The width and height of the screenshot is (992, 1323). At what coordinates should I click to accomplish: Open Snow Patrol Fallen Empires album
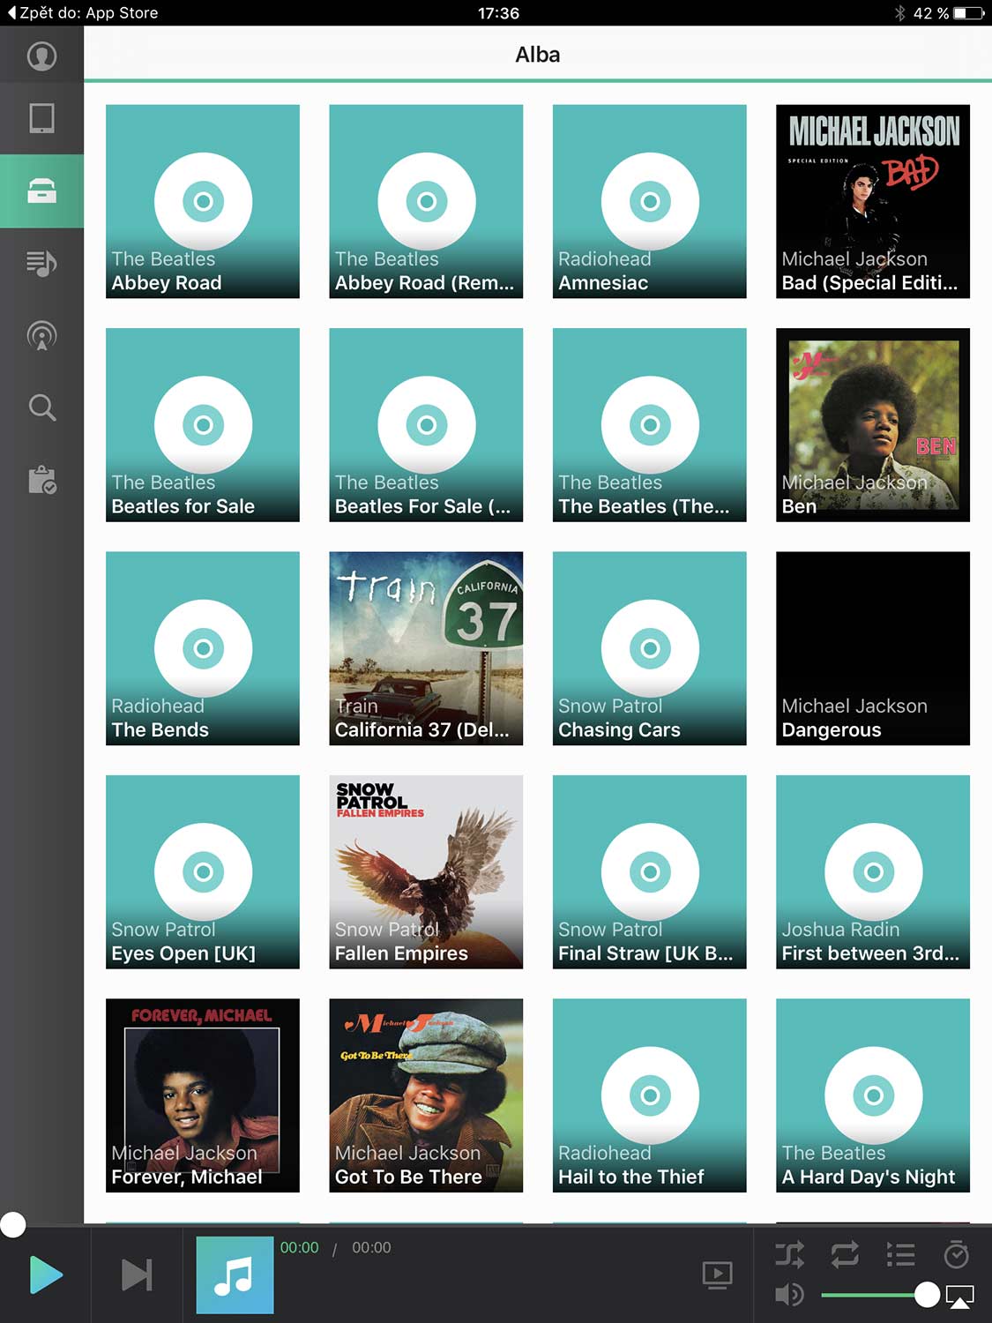pyautogui.click(x=426, y=871)
